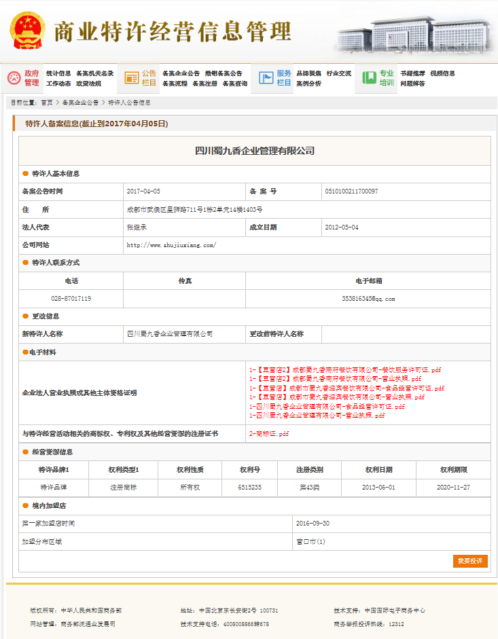The width and height of the screenshot is (498, 639).
Task: Click the 第43类 registration class cell
Action: coord(310,488)
